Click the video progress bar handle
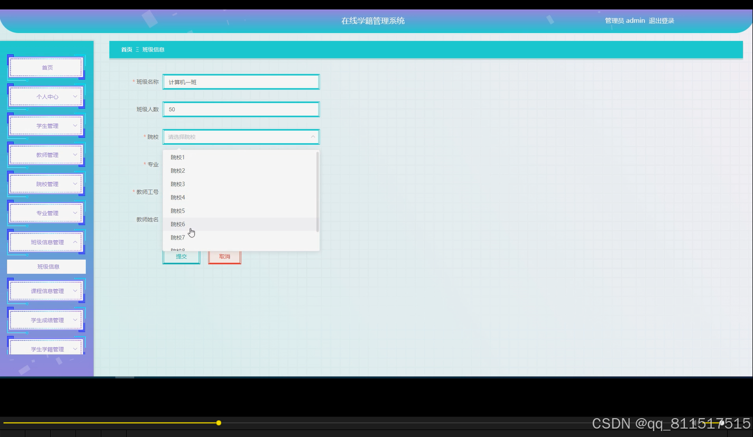Screen dimensions: 753x437 (219, 423)
